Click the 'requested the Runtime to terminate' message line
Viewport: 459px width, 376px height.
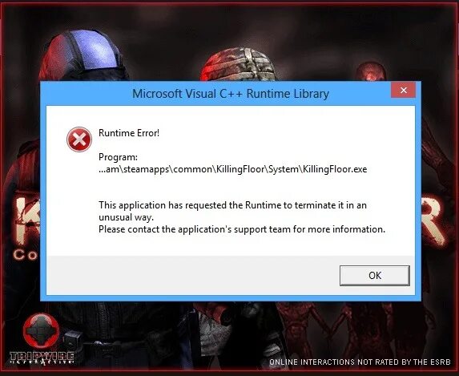pyautogui.click(x=232, y=205)
